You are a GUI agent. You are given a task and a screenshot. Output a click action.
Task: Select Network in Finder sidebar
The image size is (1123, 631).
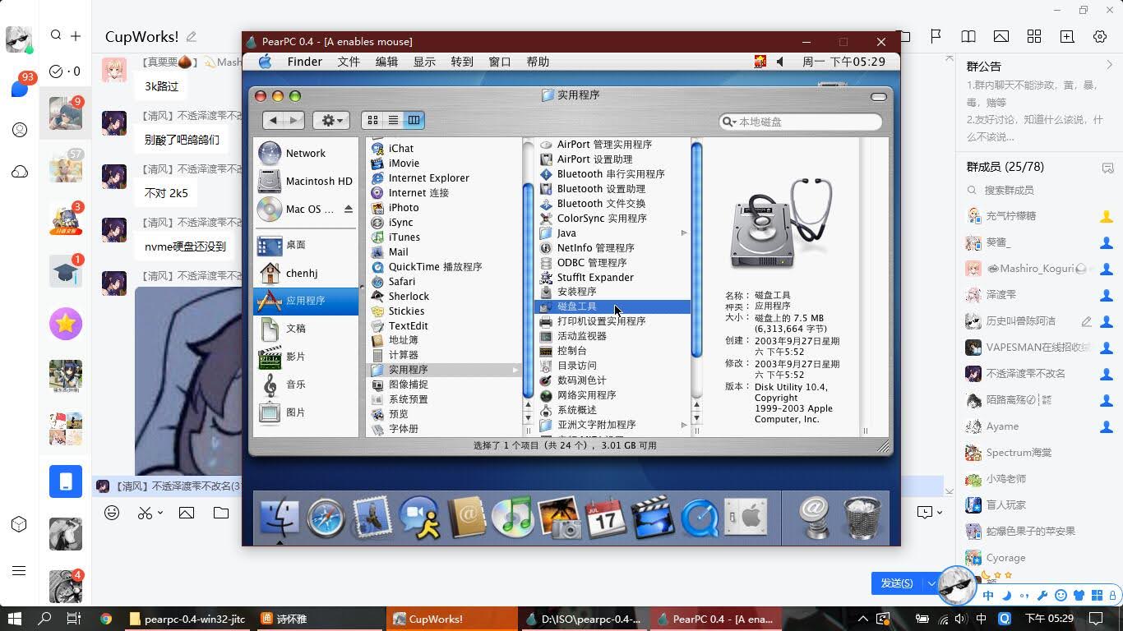tap(306, 153)
